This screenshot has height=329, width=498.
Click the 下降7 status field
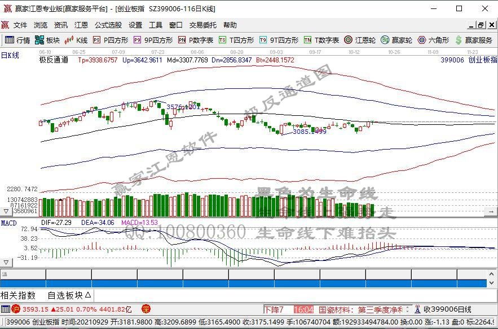pyautogui.click(x=274, y=309)
